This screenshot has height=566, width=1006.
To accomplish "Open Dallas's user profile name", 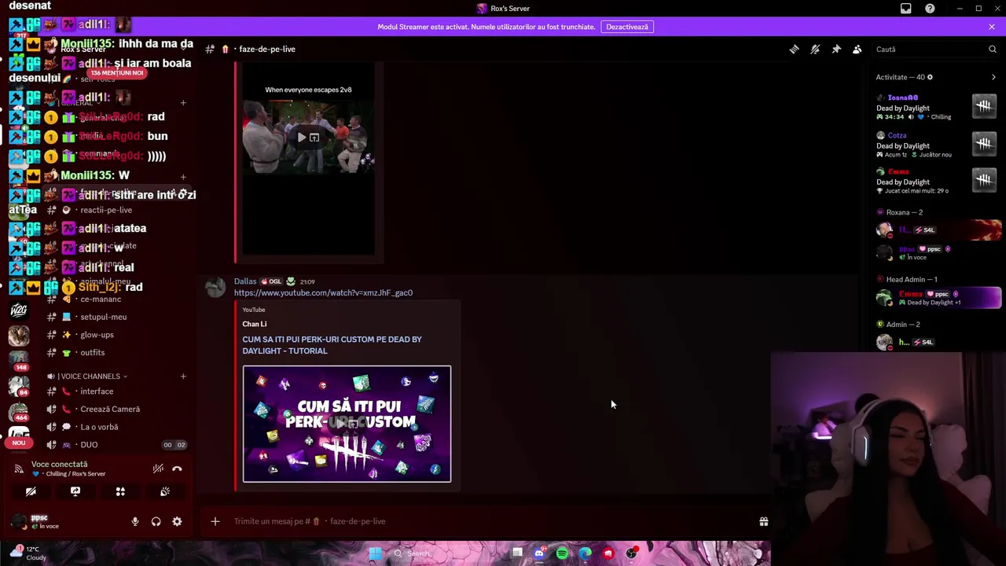I will click(x=245, y=281).
